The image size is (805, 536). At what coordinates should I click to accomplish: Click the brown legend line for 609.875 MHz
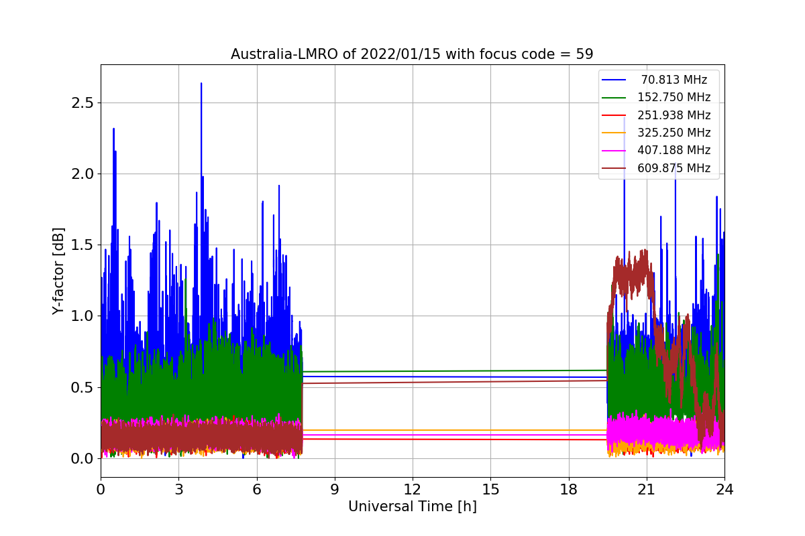pyautogui.click(x=614, y=169)
